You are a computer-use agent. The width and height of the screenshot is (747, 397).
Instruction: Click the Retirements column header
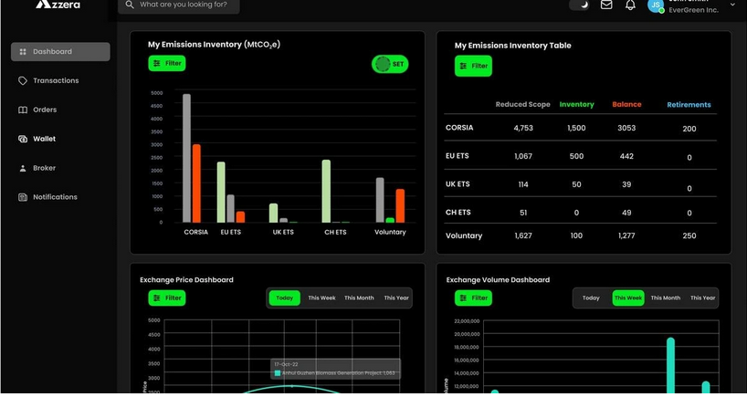pyautogui.click(x=689, y=105)
